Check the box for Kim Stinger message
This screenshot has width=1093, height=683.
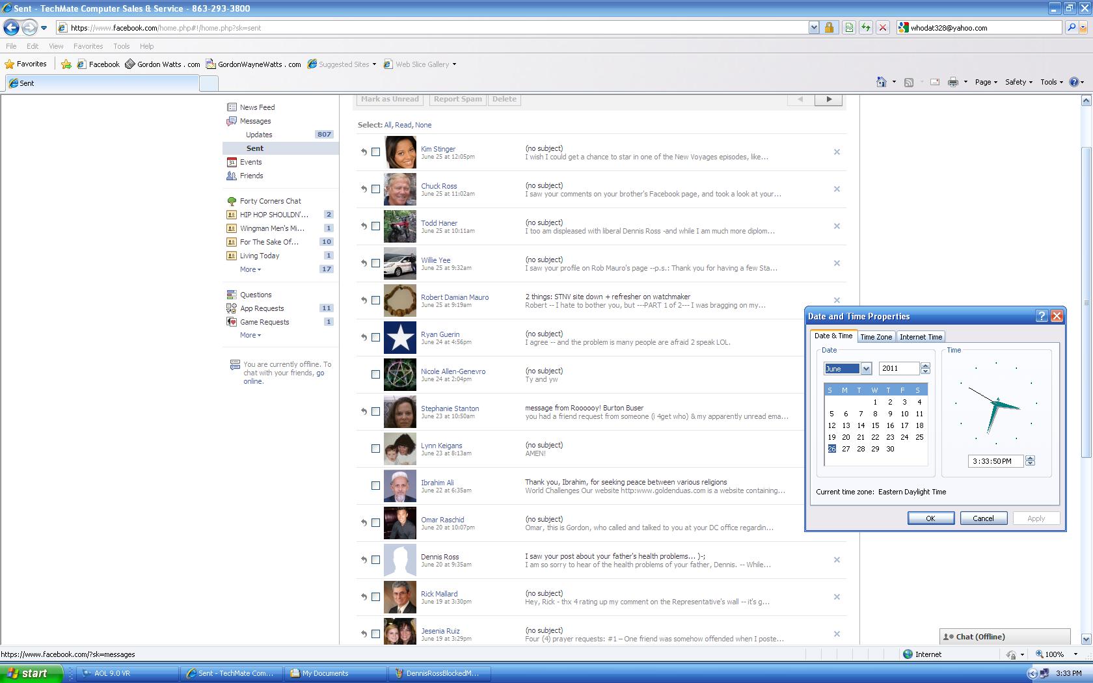(x=375, y=152)
